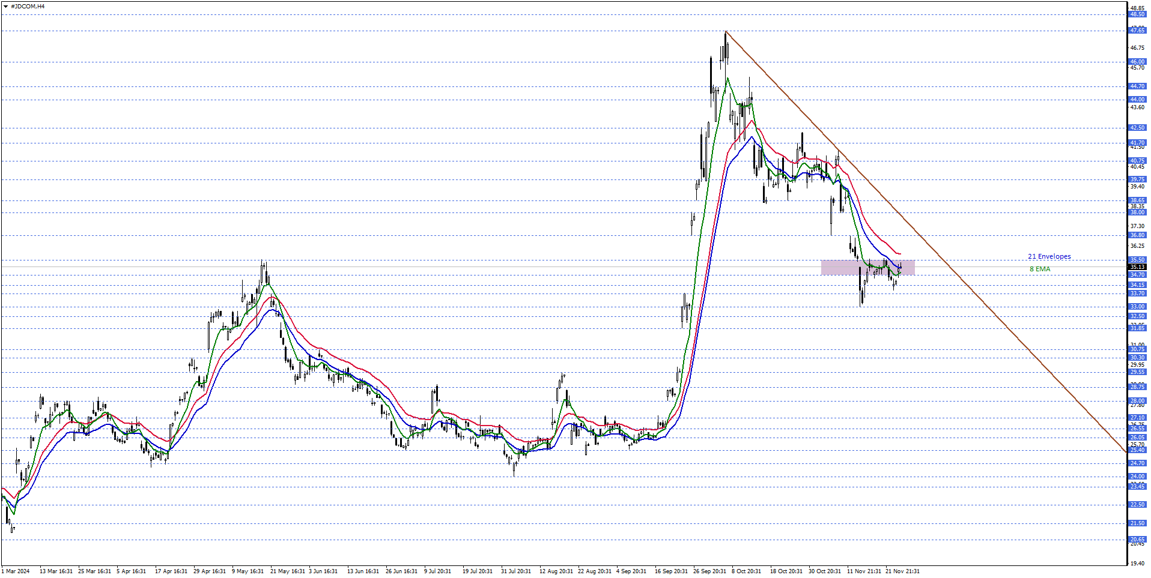
Task: Click the 31 Jul 20:31 date label
Action: pos(516,571)
